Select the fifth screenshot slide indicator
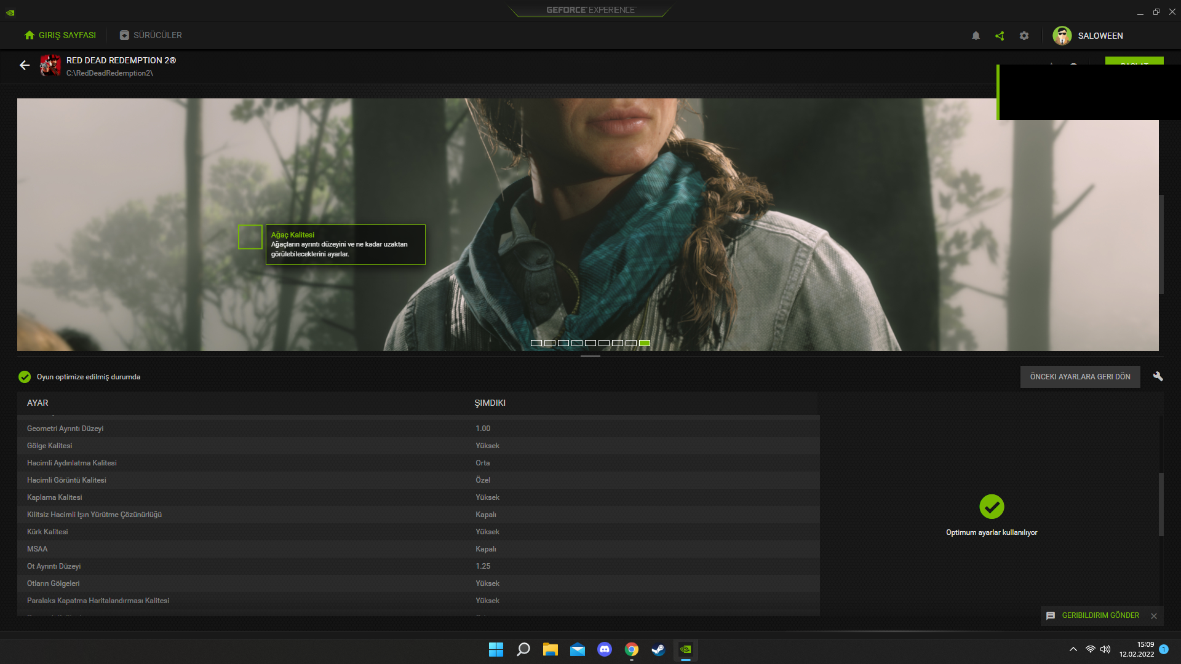The image size is (1181, 664). point(590,343)
